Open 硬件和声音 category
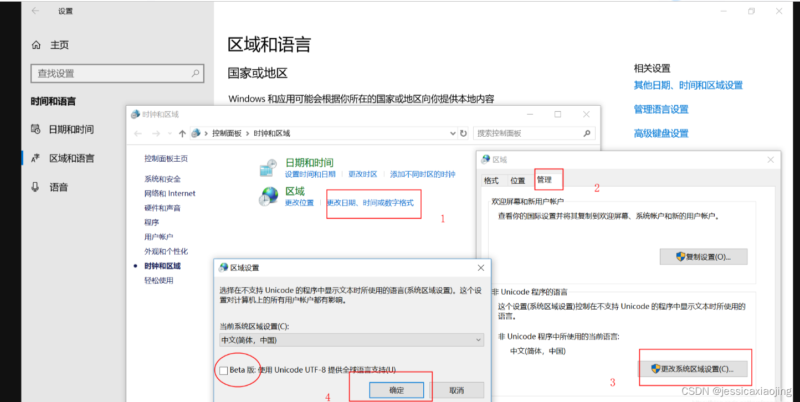Screen dimensions: 800x402 point(162,208)
